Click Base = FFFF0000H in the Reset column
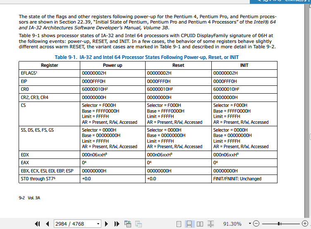The image size is (311, 229). [165, 111]
